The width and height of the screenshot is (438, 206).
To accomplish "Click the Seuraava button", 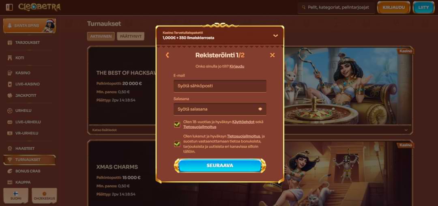I will pyautogui.click(x=220, y=166).
